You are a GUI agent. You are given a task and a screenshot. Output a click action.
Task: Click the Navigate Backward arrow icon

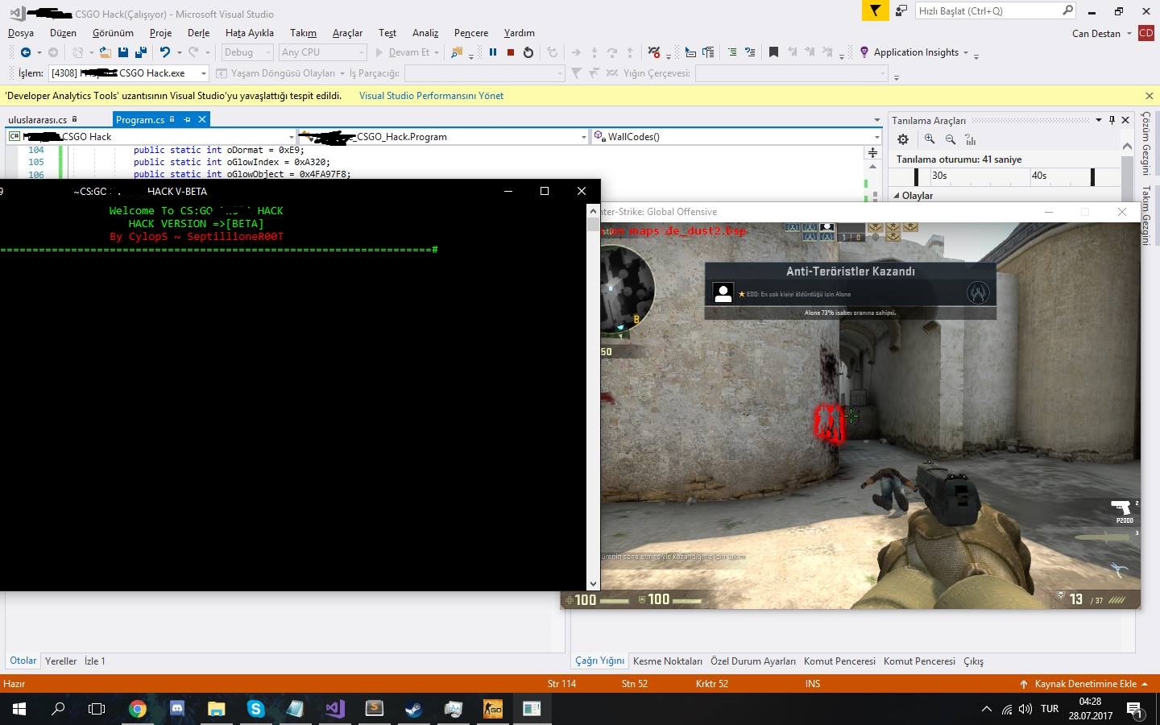point(26,52)
